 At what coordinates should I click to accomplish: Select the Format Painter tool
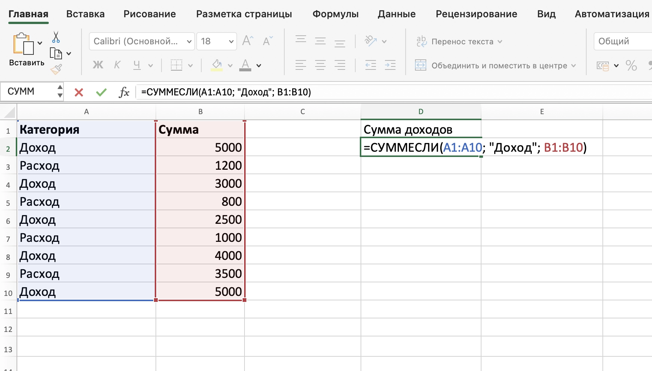[x=56, y=69]
